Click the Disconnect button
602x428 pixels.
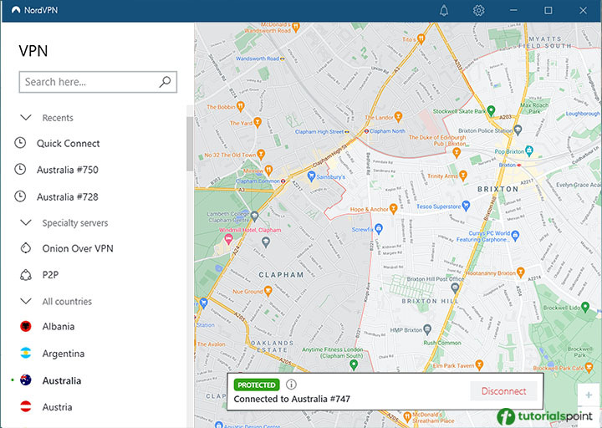pyautogui.click(x=503, y=390)
